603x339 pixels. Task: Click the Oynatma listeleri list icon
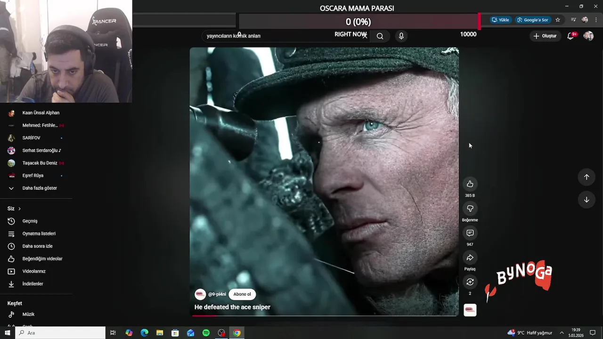[11, 234]
